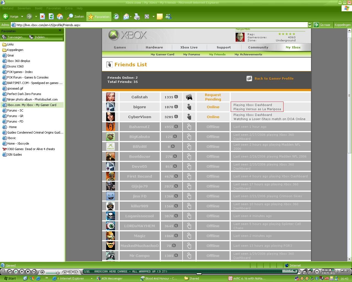The height and width of the screenshot is (282, 352).
Task: Open the Community tab
Action: click(x=258, y=47)
